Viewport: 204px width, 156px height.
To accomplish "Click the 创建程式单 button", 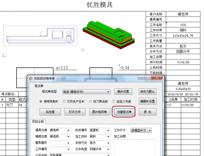I will point(124,112).
